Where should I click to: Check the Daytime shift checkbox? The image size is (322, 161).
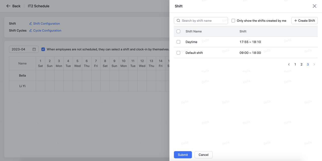tap(178, 42)
